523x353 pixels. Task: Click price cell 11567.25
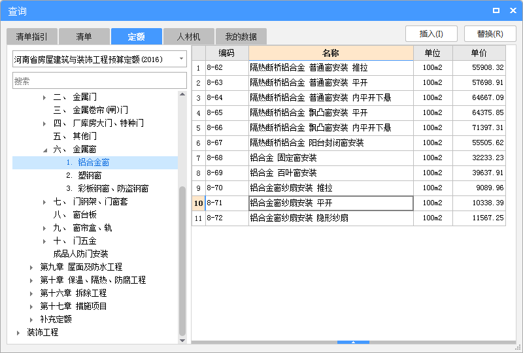coord(479,218)
